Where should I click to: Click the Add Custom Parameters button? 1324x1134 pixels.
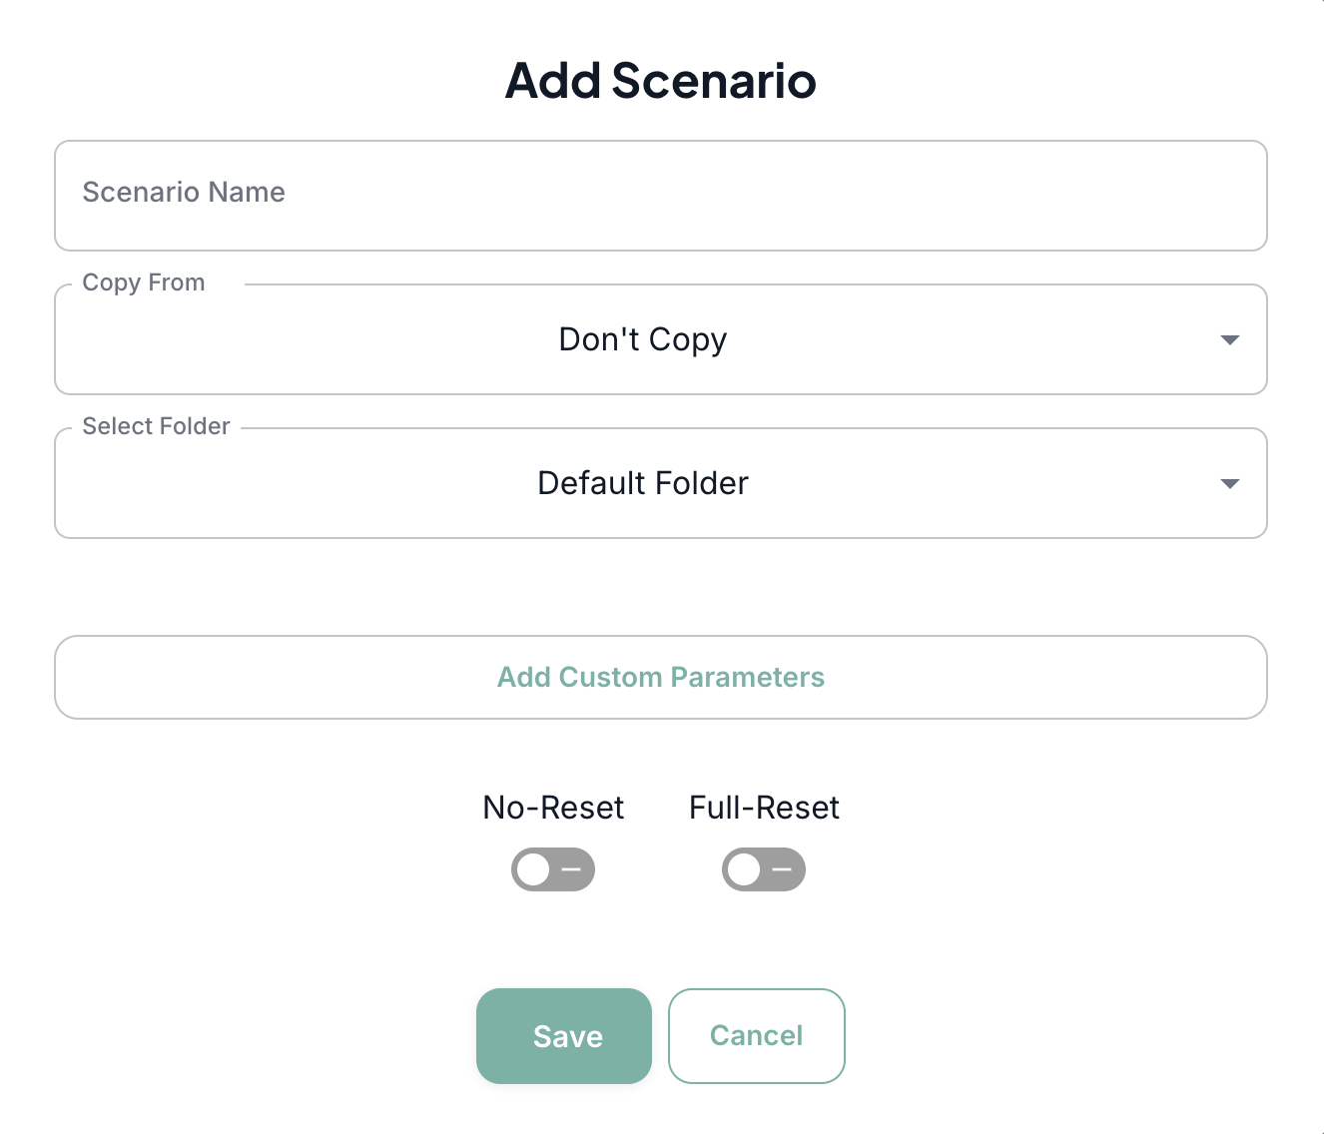coord(661,677)
